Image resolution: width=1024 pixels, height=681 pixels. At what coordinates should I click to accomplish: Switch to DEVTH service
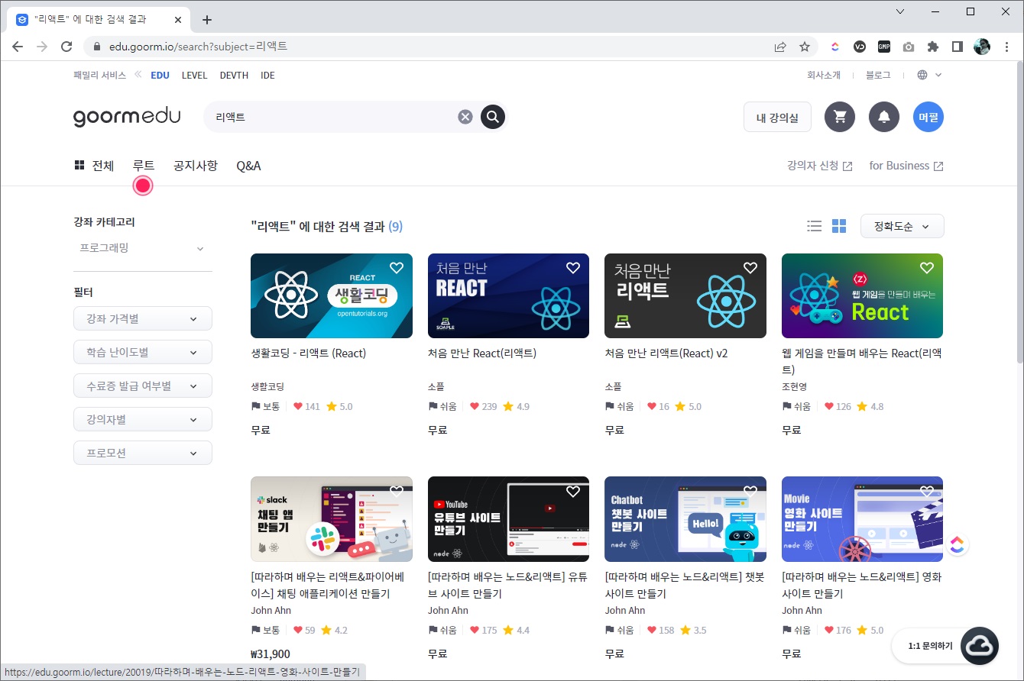(x=234, y=75)
